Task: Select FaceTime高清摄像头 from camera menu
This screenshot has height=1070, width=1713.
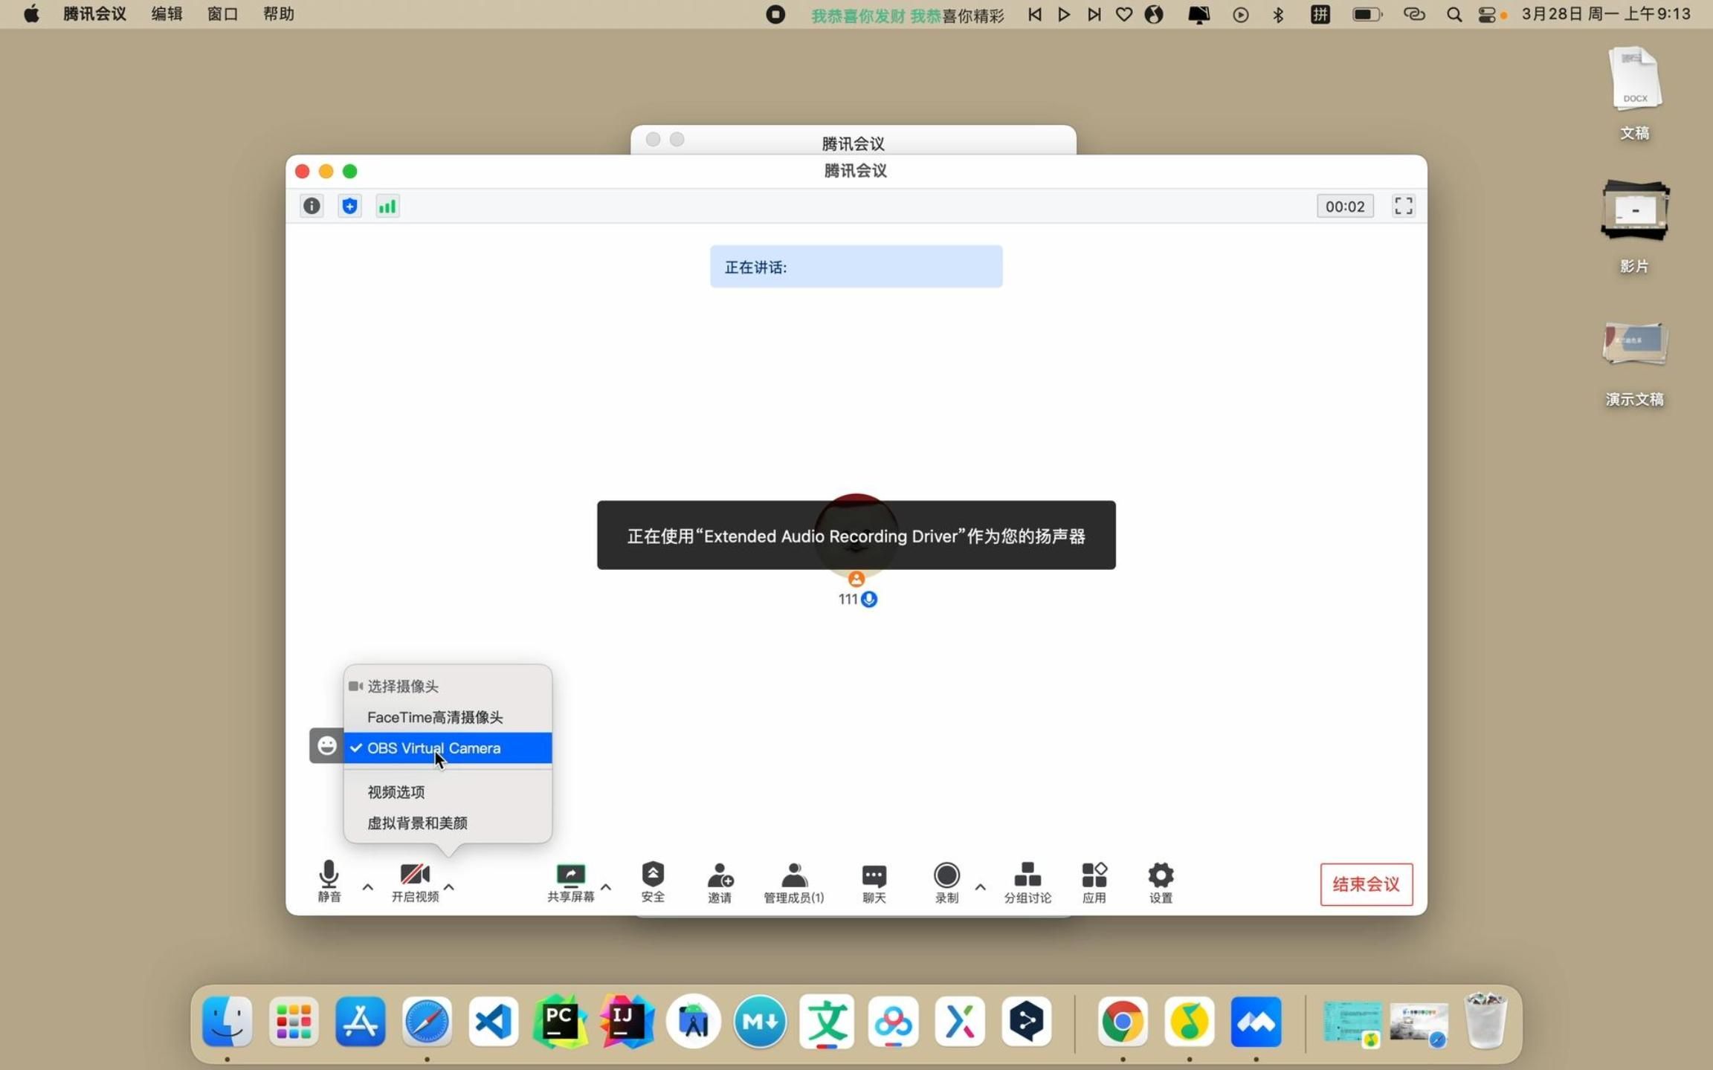Action: click(435, 717)
